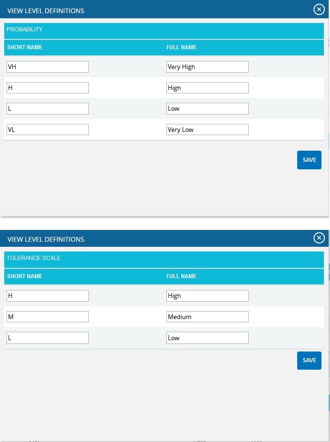The height and width of the screenshot is (442, 330).
Task: Close the Tolerance Scale level definitions dialog
Action: pos(319,238)
